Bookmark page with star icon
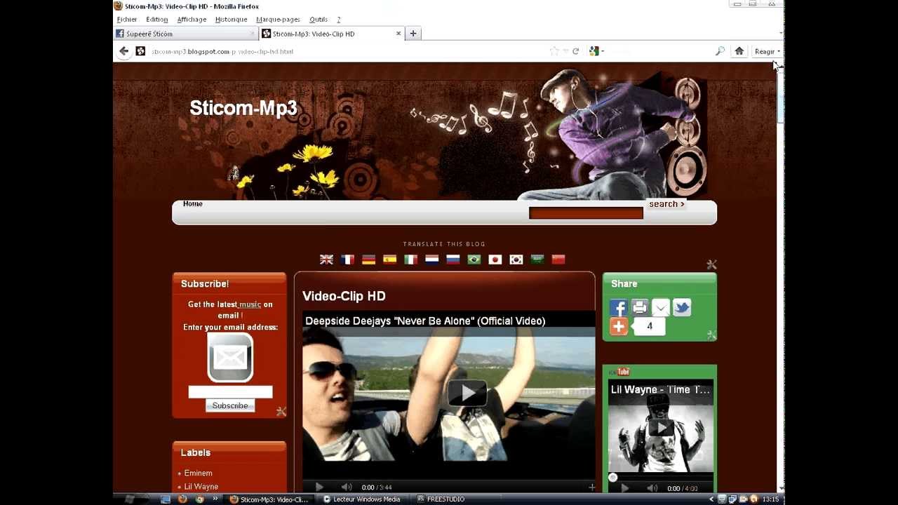Screen dimensions: 898x505 (x=554, y=51)
